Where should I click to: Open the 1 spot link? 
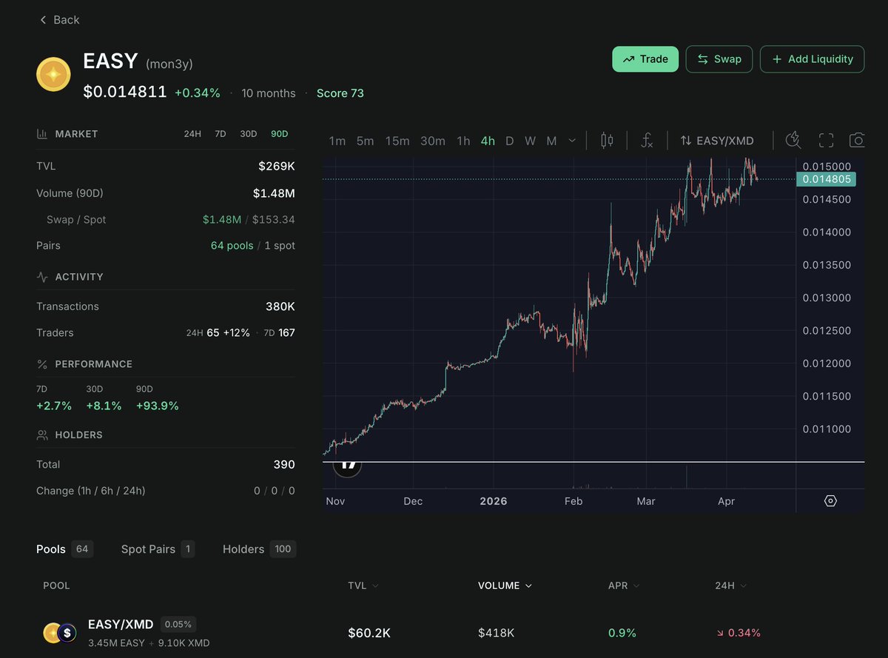(280, 246)
